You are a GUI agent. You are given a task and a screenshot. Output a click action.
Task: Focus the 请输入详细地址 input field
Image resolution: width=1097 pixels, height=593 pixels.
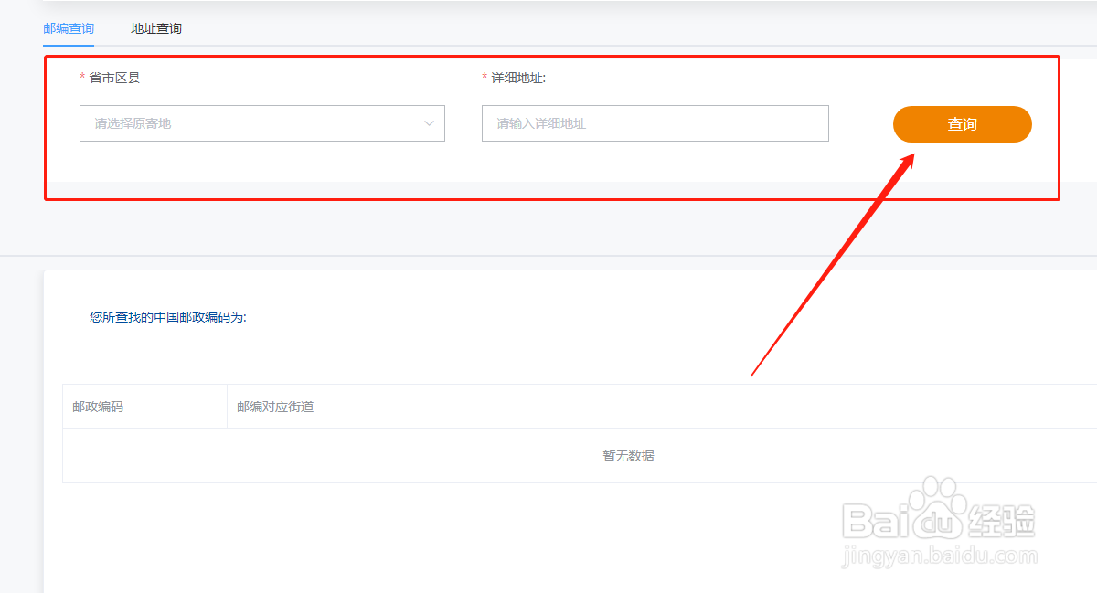point(655,123)
